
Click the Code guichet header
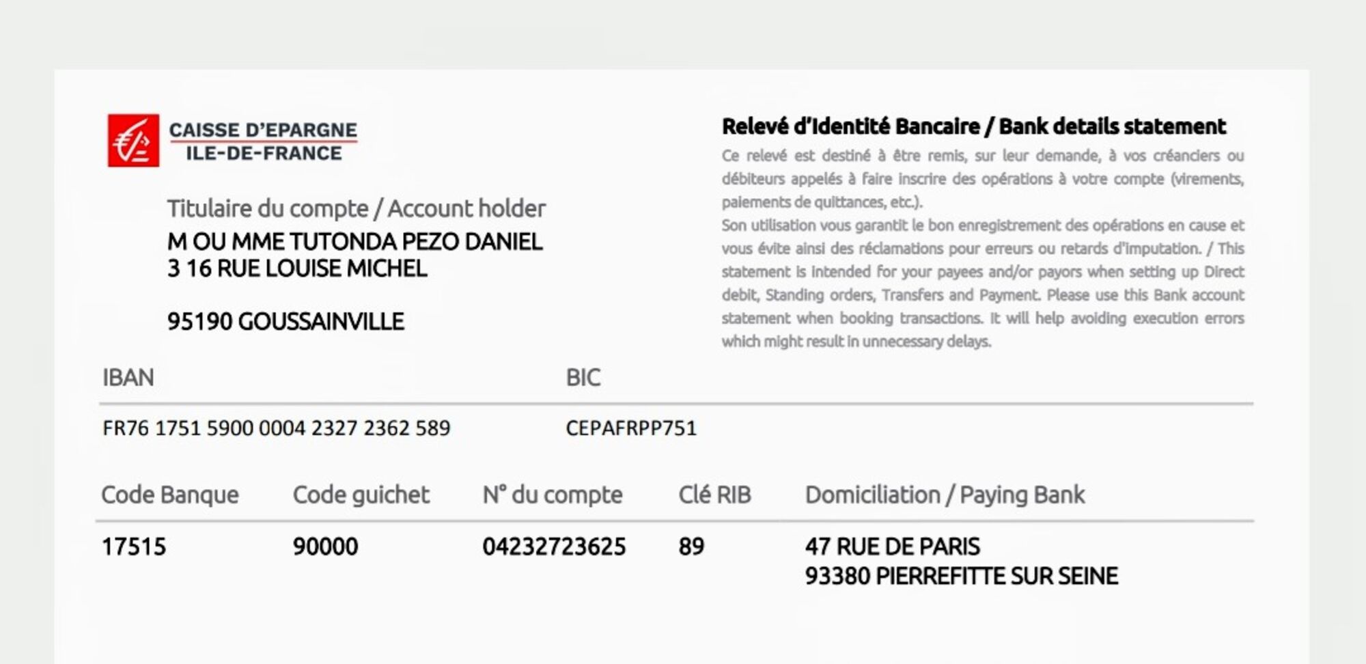click(x=361, y=495)
